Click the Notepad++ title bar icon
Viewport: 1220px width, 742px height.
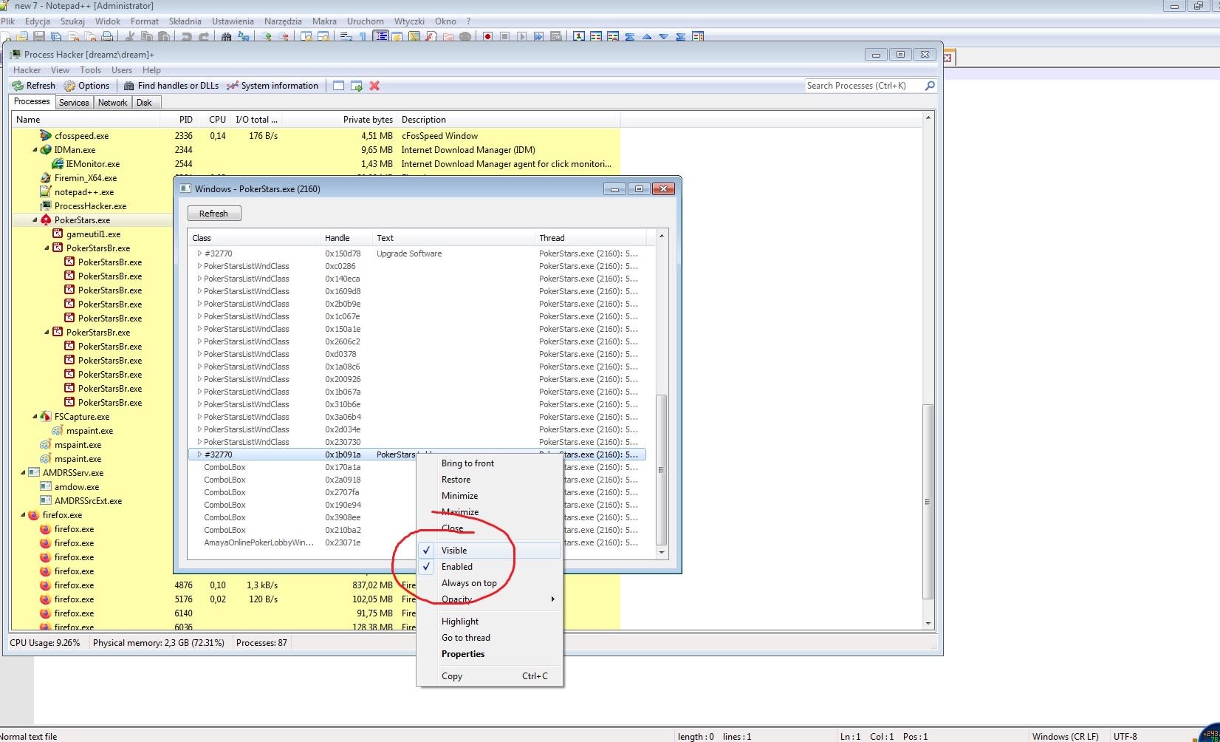(4, 6)
